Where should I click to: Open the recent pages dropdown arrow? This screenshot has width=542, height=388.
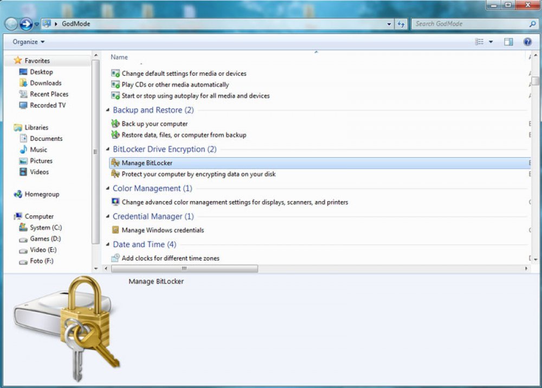(x=37, y=24)
